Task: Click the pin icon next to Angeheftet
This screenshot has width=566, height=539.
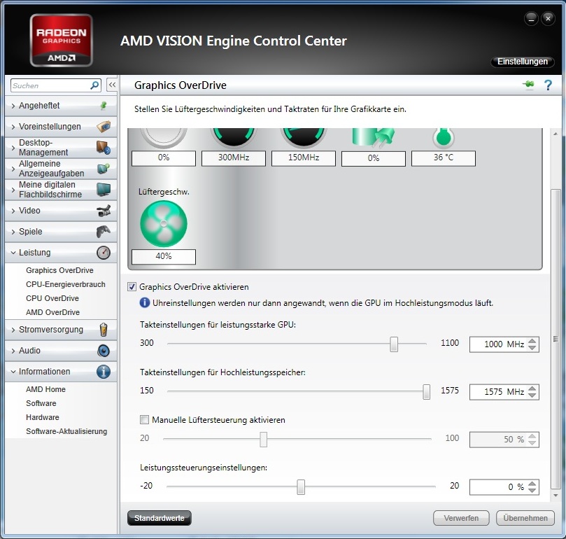Action: point(104,106)
